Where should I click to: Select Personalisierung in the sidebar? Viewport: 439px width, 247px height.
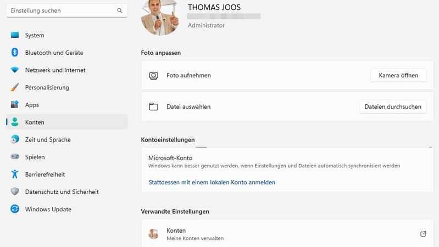pyautogui.click(x=67, y=87)
